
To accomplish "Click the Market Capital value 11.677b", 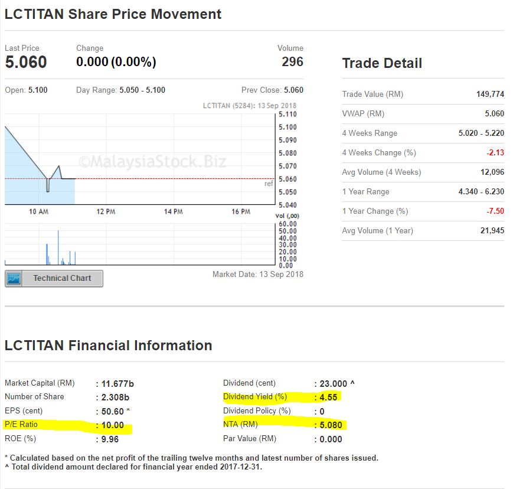I will (117, 384).
